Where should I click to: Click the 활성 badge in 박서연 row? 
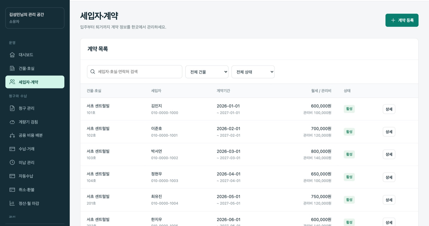tap(349, 154)
